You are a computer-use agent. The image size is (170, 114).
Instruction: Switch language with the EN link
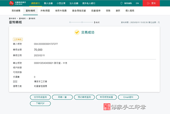(137, 3)
